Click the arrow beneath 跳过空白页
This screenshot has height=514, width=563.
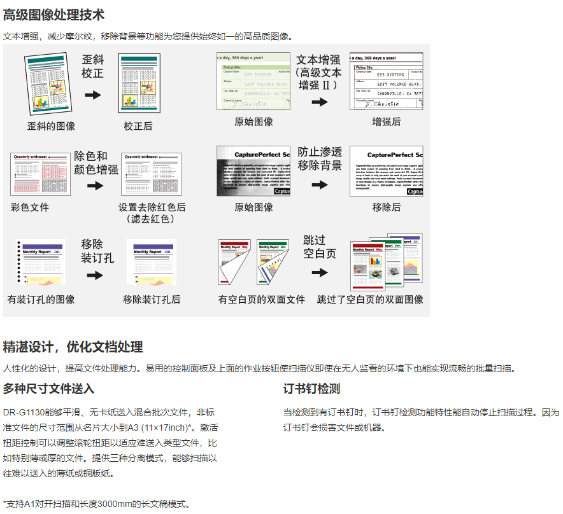320,272
